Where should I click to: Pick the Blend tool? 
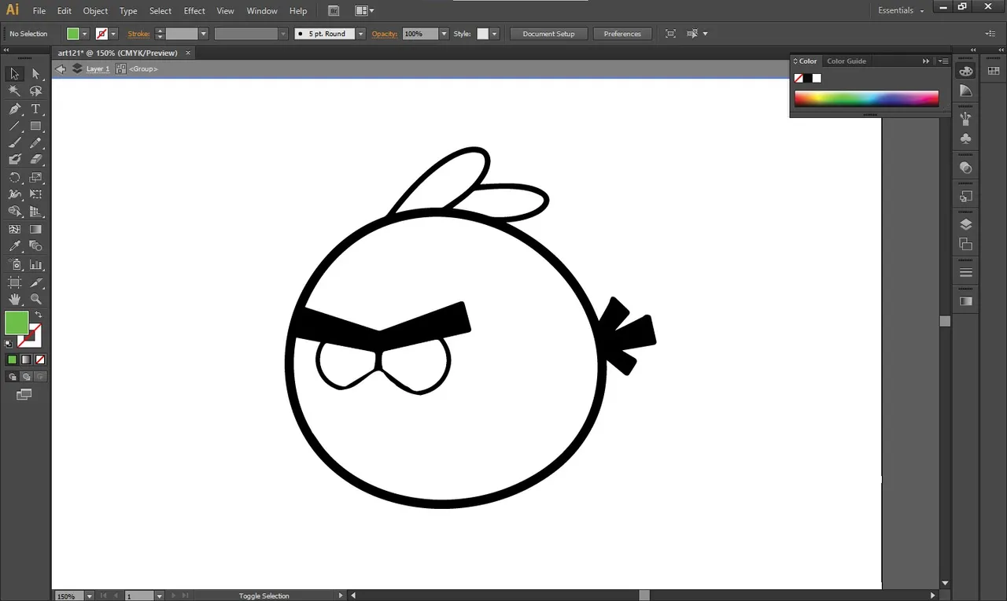coord(35,246)
